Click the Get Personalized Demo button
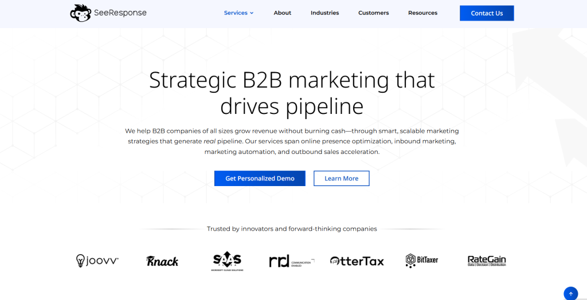This screenshot has height=300, width=587. [260, 178]
